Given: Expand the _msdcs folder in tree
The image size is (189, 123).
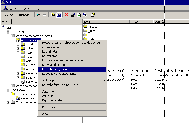Looking at the screenshot, I should (18, 44).
